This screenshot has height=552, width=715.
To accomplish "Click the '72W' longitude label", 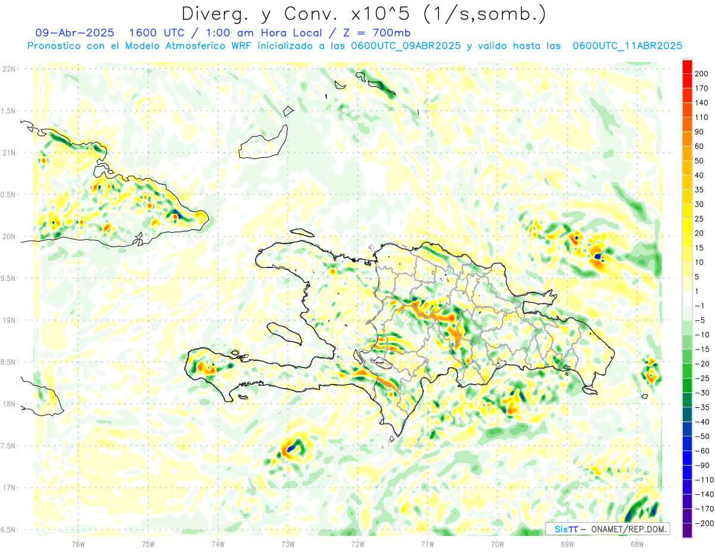I will tap(357, 544).
